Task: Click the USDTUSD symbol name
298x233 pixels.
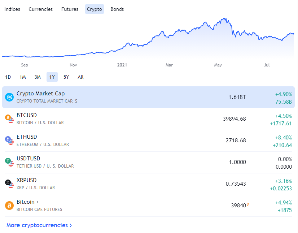Action: point(28,159)
